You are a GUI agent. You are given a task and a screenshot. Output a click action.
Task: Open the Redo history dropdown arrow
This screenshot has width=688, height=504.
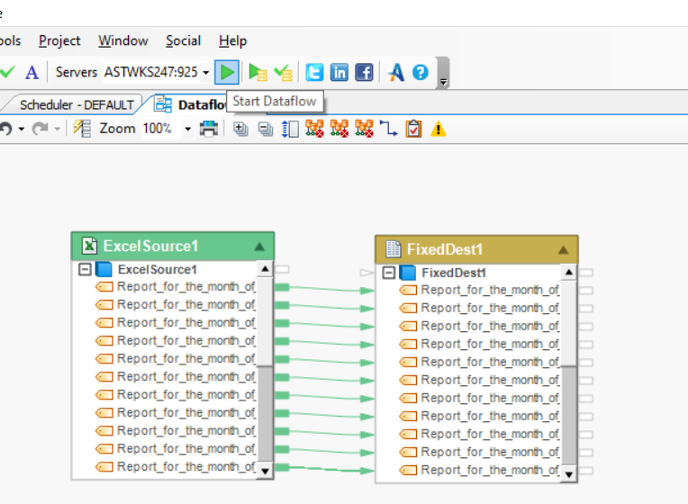(57, 129)
